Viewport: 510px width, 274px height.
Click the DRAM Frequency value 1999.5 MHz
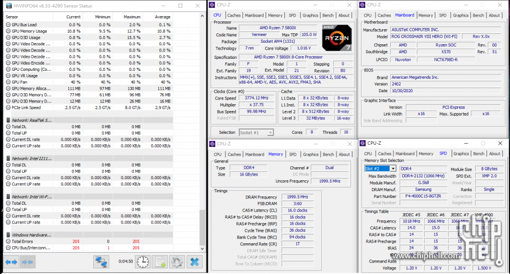pos(297,197)
